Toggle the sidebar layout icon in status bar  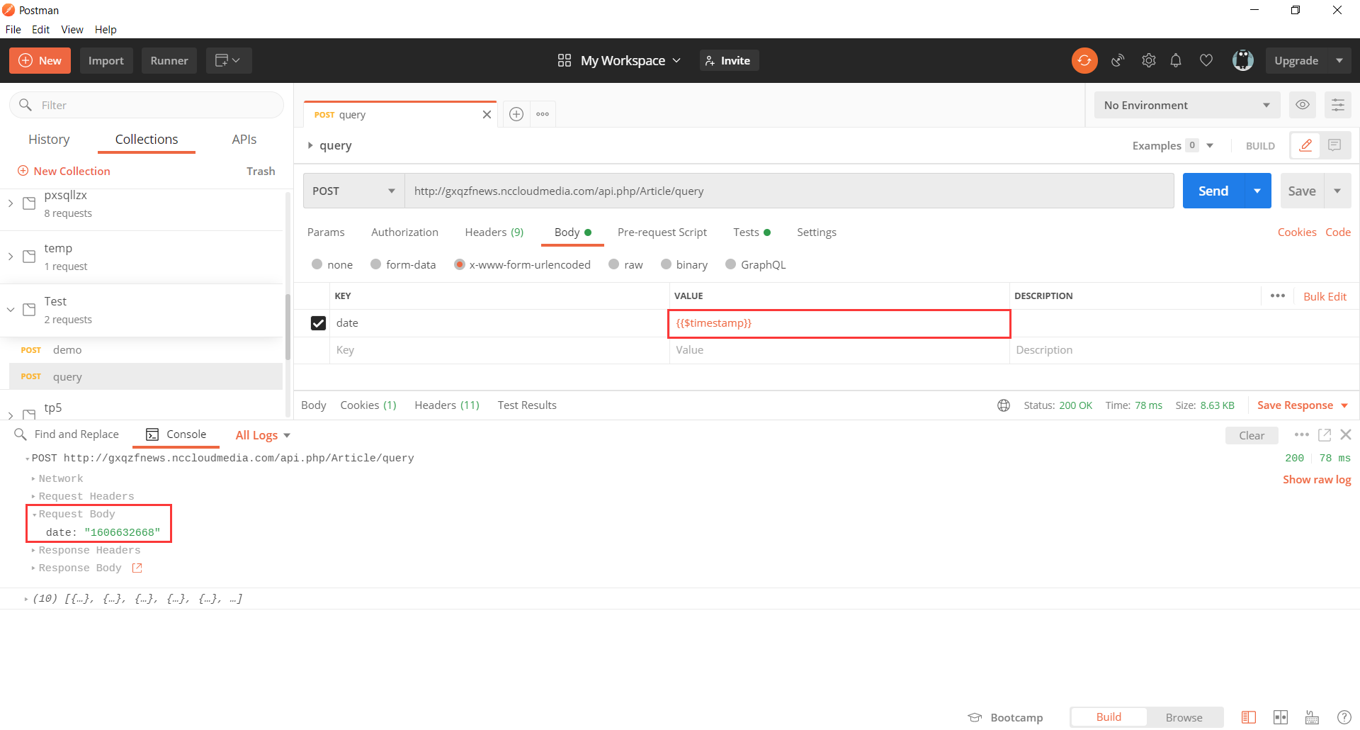tap(1249, 717)
